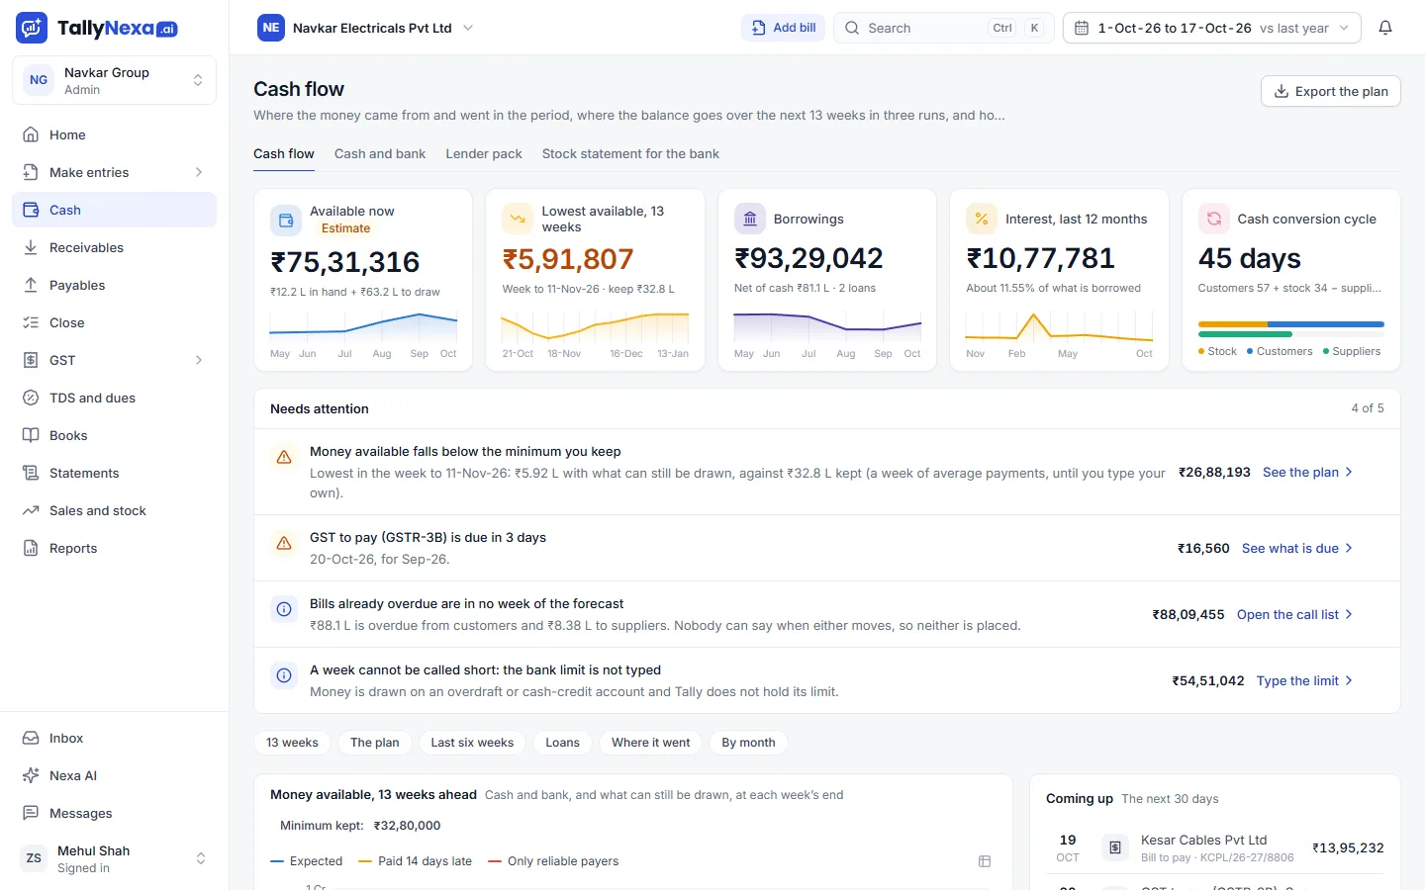This screenshot has height=890, width=1425.
Task: Select Loans chip
Action: pos(562,743)
